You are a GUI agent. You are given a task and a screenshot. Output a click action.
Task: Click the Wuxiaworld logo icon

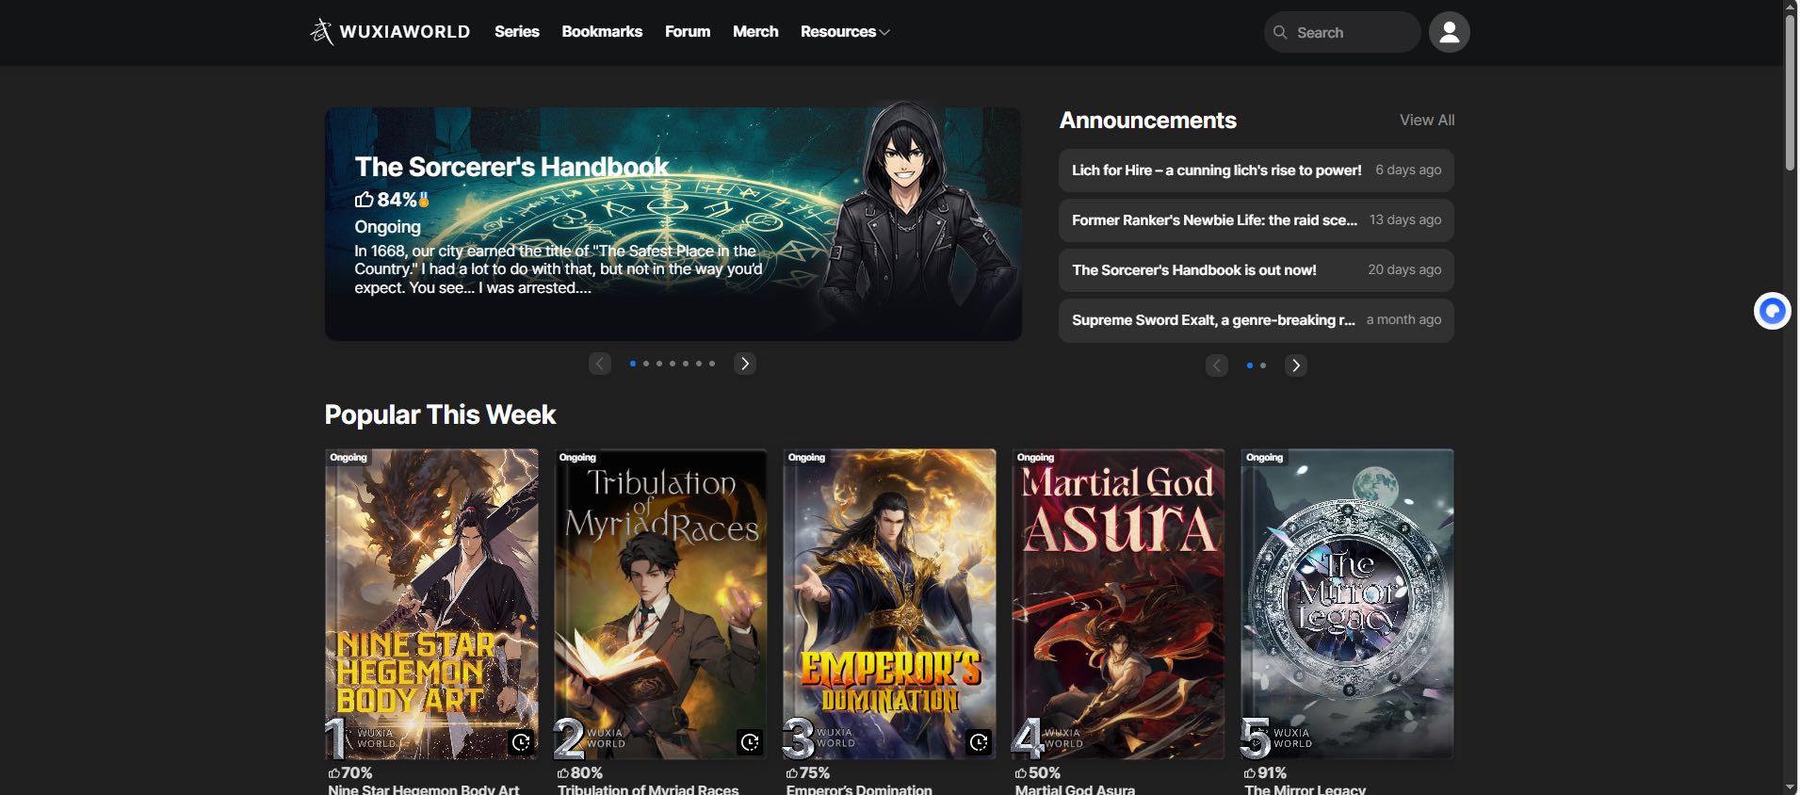click(322, 32)
